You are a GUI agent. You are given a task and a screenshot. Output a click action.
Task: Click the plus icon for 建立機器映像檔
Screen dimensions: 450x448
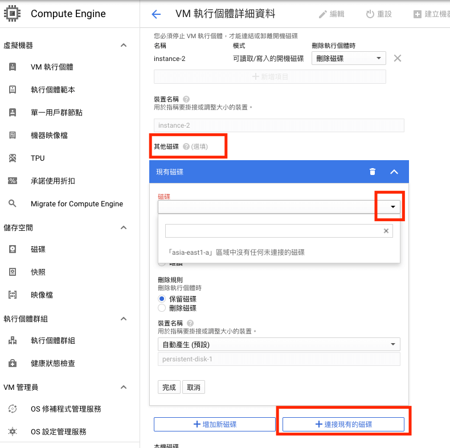tap(418, 14)
